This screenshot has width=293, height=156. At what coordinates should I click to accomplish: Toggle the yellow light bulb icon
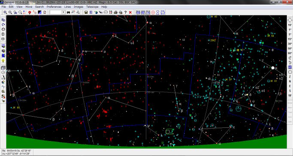pyautogui.click(x=3, y=61)
